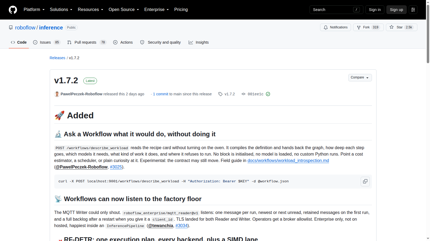Open the roboflow owner link
The width and height of the screenshot is (430, 241).
point(25,28)
